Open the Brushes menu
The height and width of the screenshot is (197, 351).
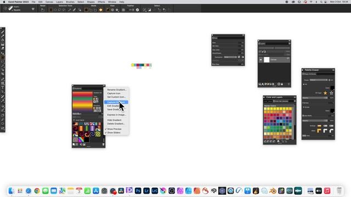click(x=70, y=2)
